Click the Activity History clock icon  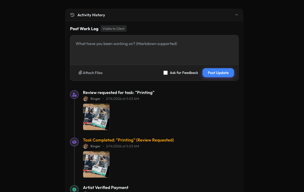72,15
